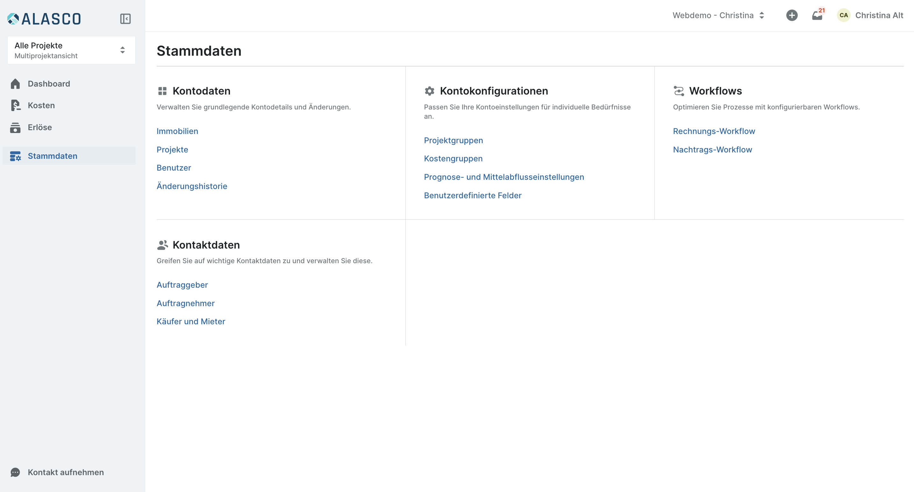
Task: Select Stammdaten in sidebar
Action: 69,156
